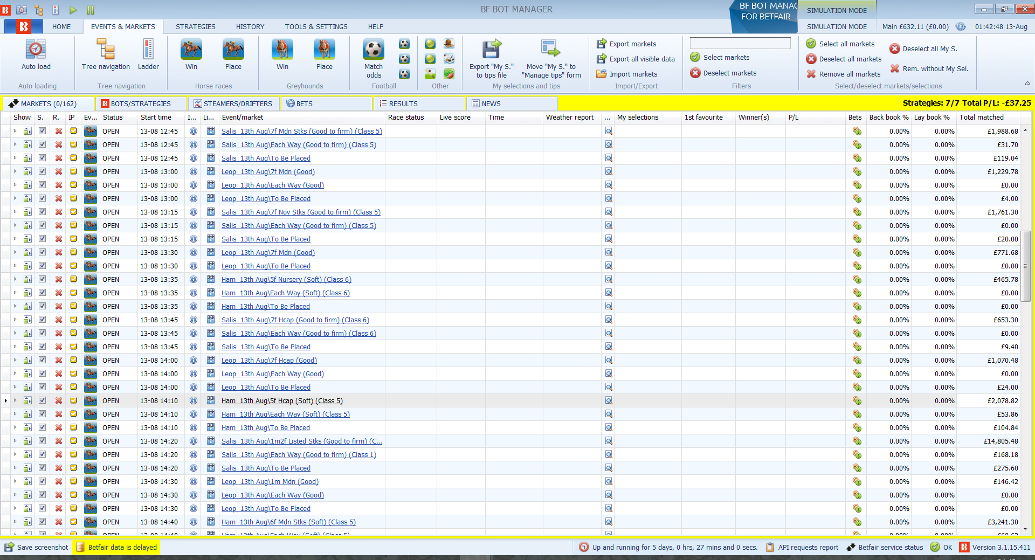Switch to the RESULTS tab
1035x560 pixels.
(x=419, y=103)
